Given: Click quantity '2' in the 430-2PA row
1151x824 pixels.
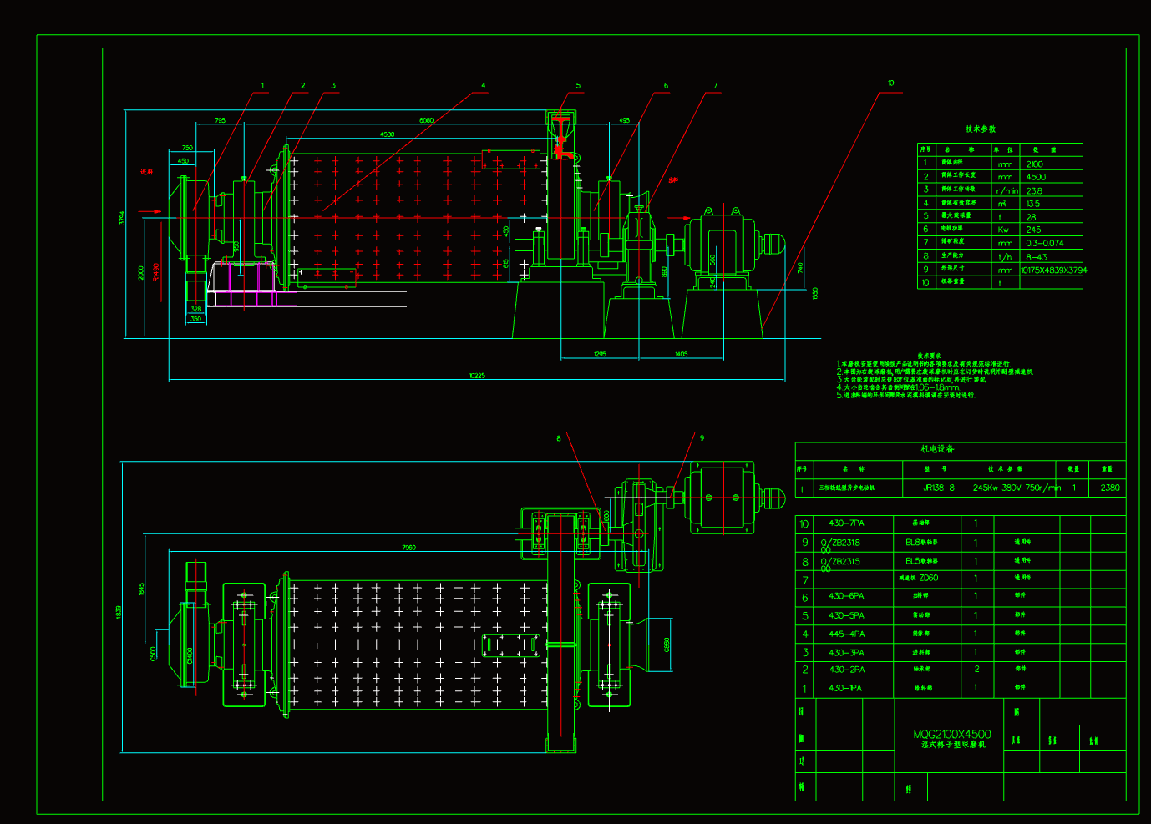Looking at the screenshot, I should (x=976, y=670).
